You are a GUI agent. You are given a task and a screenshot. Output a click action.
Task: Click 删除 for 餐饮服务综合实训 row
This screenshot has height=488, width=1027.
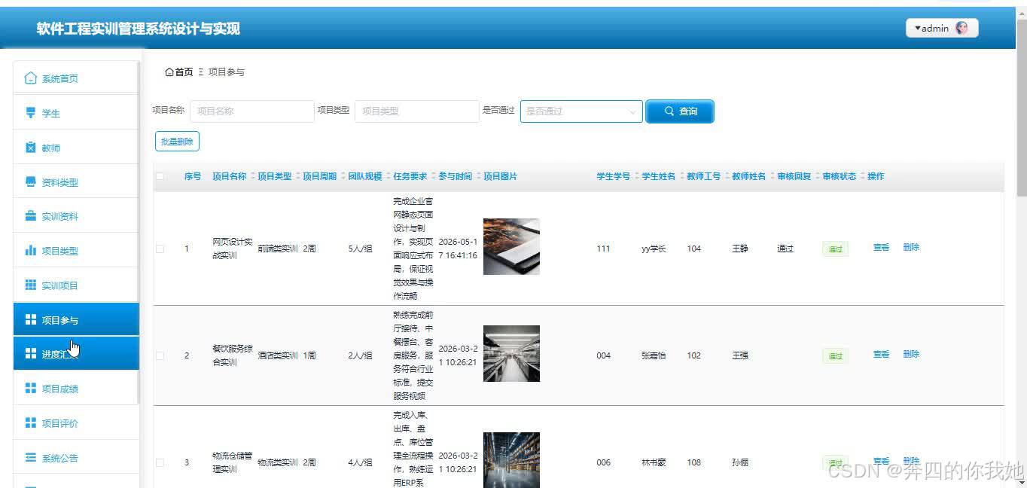[911, 354]
